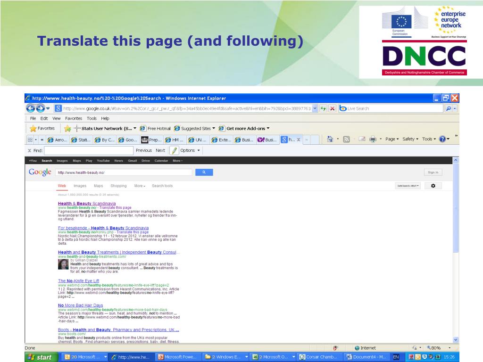Click the green Refresh arrows icon
Viewport: 483px width, 362px height.
[323, 108]
